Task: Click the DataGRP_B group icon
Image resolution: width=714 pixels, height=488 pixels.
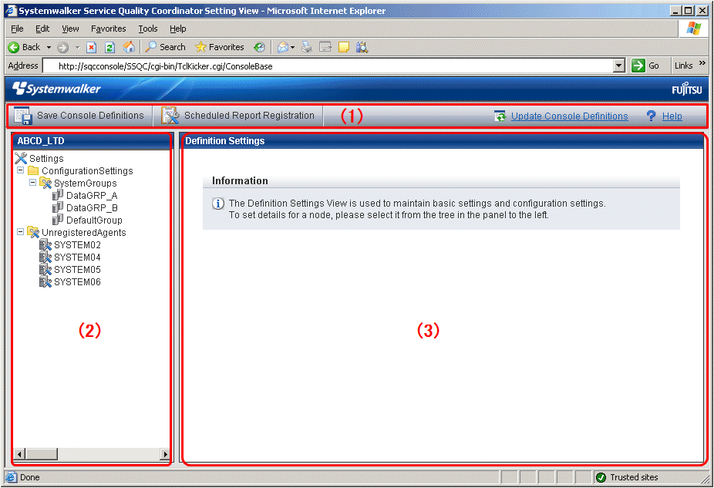Action: tap(57, 207)
